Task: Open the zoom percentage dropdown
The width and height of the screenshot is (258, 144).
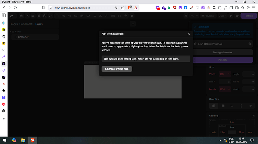Action: click(x=222, y=16)
